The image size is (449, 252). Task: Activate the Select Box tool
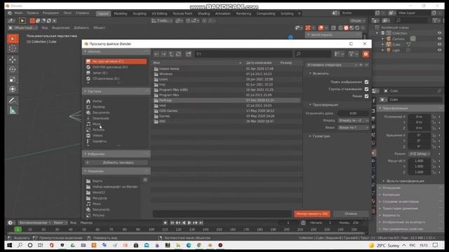[x=13, y=38]
